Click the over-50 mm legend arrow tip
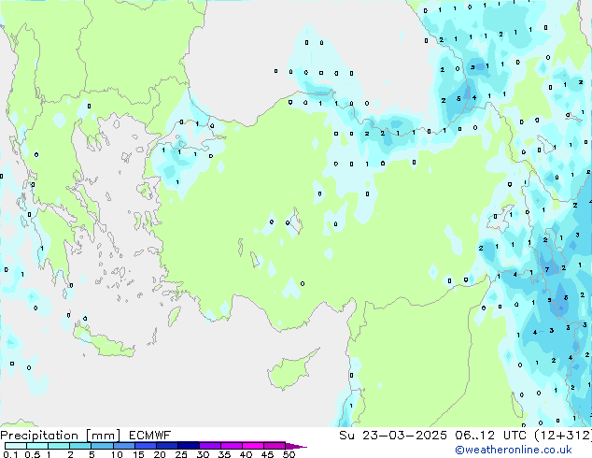This screenshot has height=458, width=592. 296,446
